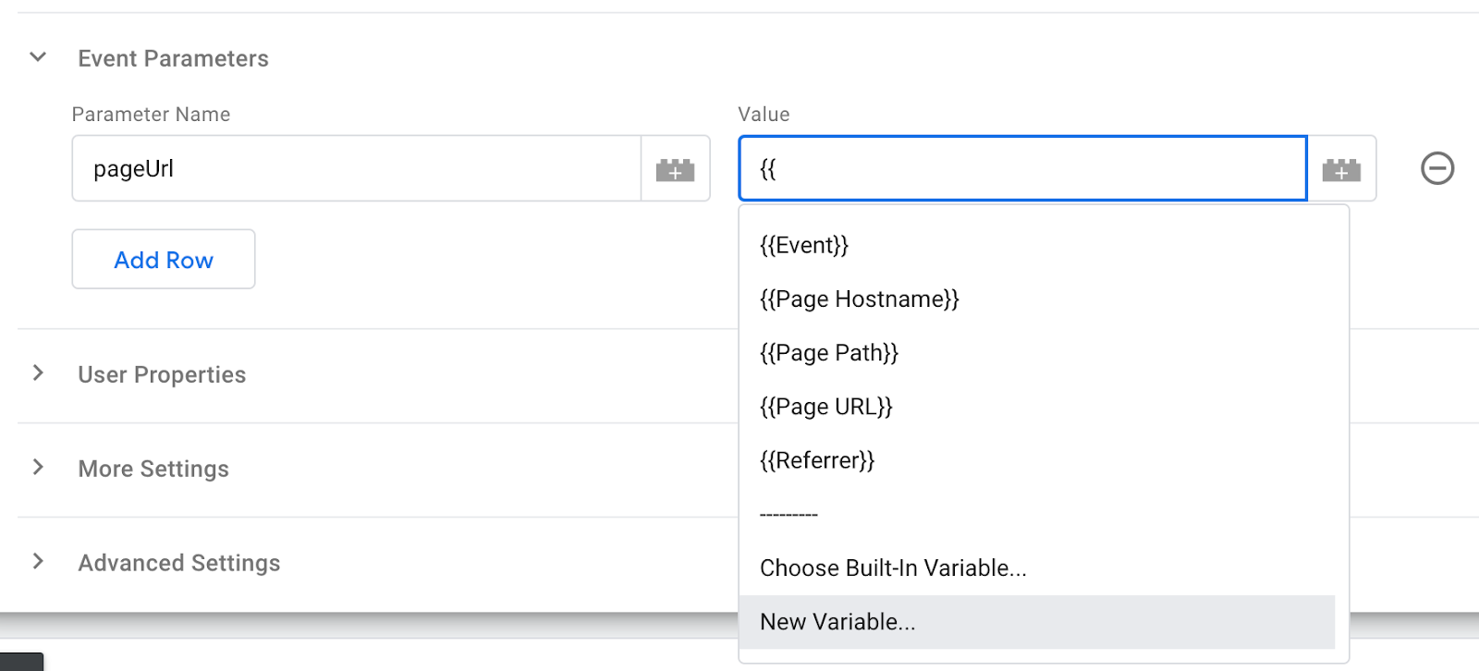1479x671 pixels.
Task: Expand the More Settings section
Action: (x=37, y=468)
